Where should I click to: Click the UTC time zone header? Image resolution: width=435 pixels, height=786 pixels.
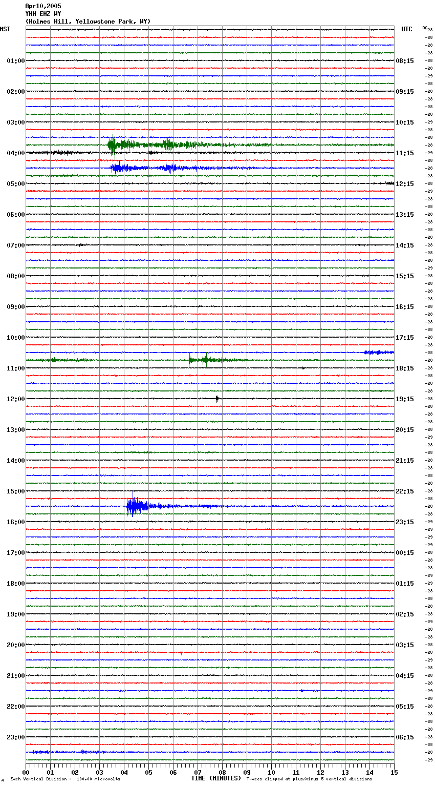click(x=407, y=29)
